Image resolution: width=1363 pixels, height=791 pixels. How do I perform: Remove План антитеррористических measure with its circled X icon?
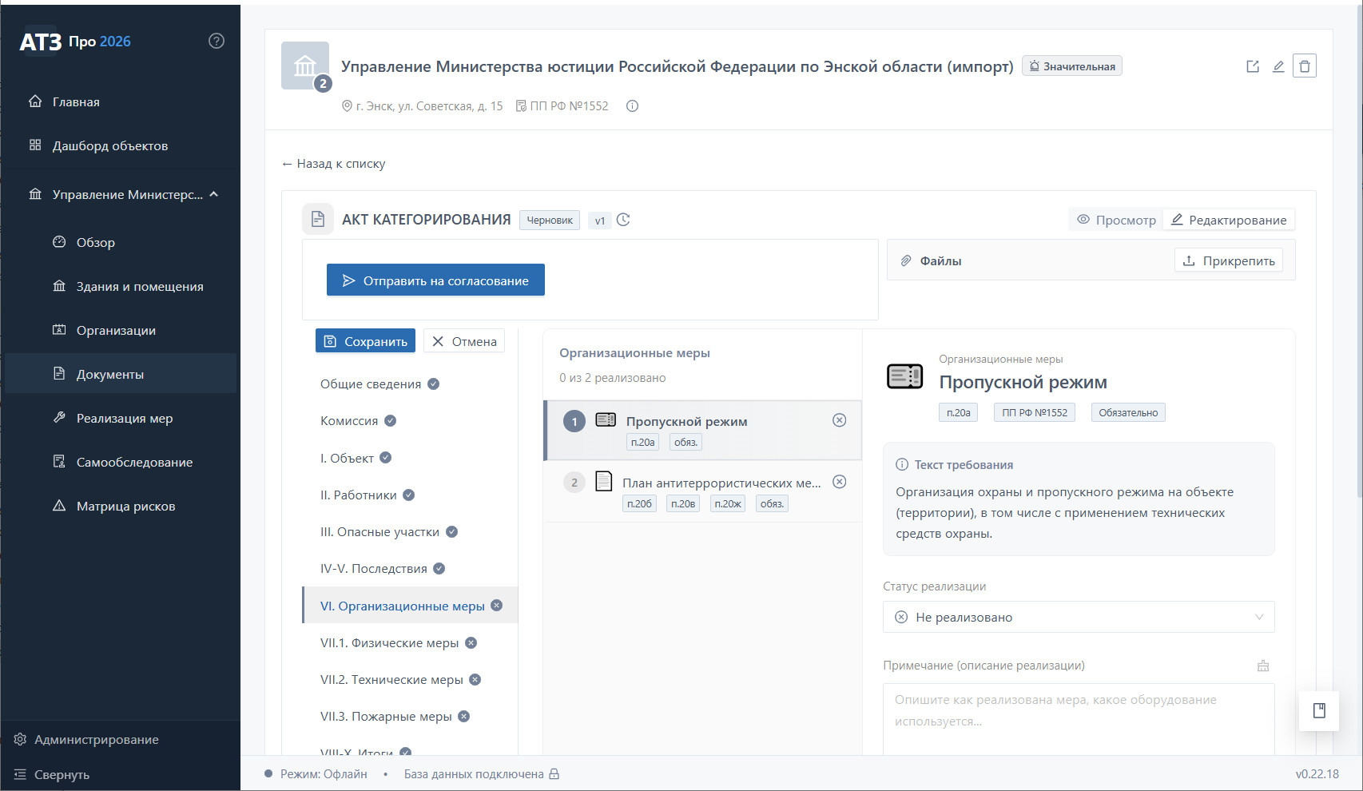840,482
